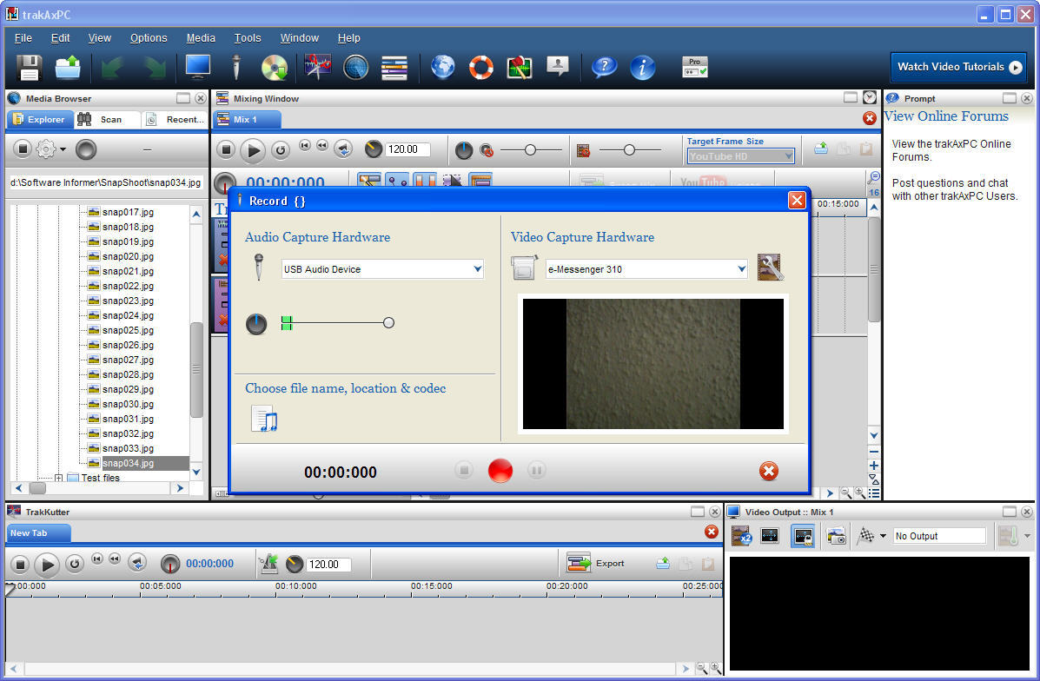
Task: Click the gear settings icon in Media Browser
Action: (x=46, y=149)
